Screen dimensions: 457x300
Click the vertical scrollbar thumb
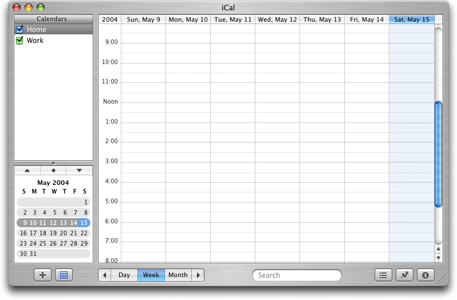(438, 154)
